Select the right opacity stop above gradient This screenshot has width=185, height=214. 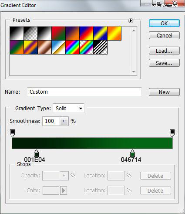click(172, 133)
